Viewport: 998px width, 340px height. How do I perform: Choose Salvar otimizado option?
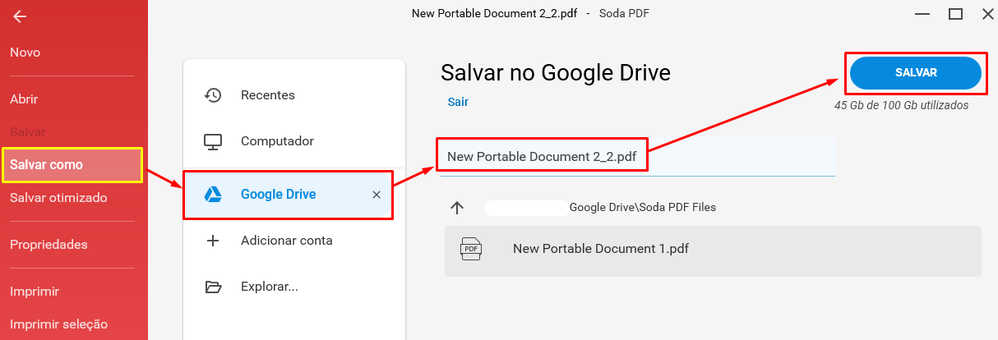point(58,198)
